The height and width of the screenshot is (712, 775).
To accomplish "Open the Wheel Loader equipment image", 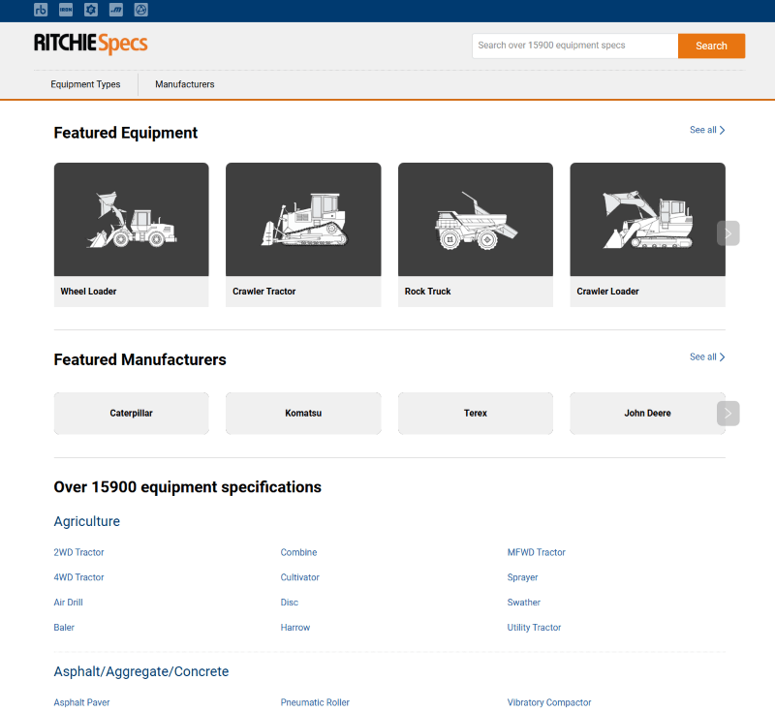I will coord(131,220).
